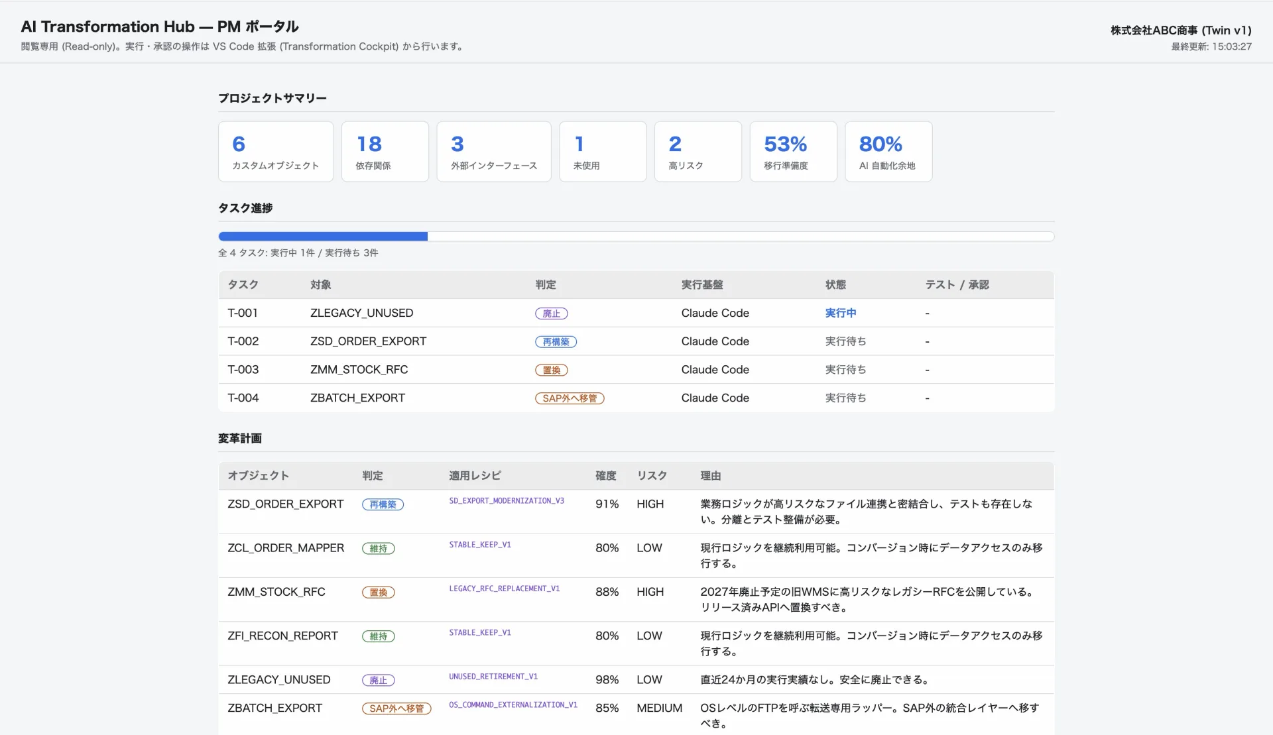The image size is (1273, 735).
Task: Click the 置換 badge for T-003
Action: pyautogui.click(x=552, y=370)
